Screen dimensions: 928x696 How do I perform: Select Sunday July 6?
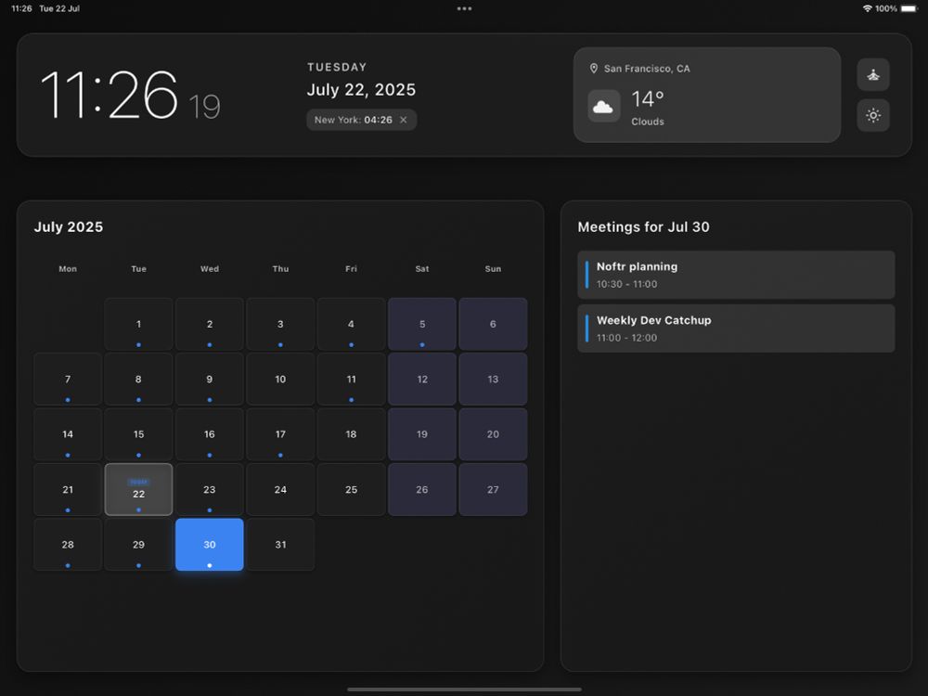[493, 324]
